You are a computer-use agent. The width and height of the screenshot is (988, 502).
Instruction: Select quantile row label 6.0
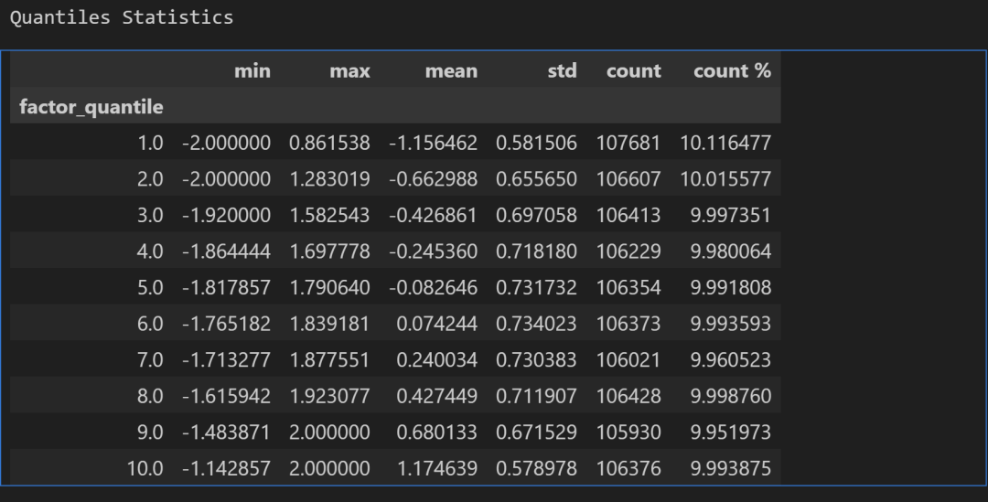tap(150, 324)
